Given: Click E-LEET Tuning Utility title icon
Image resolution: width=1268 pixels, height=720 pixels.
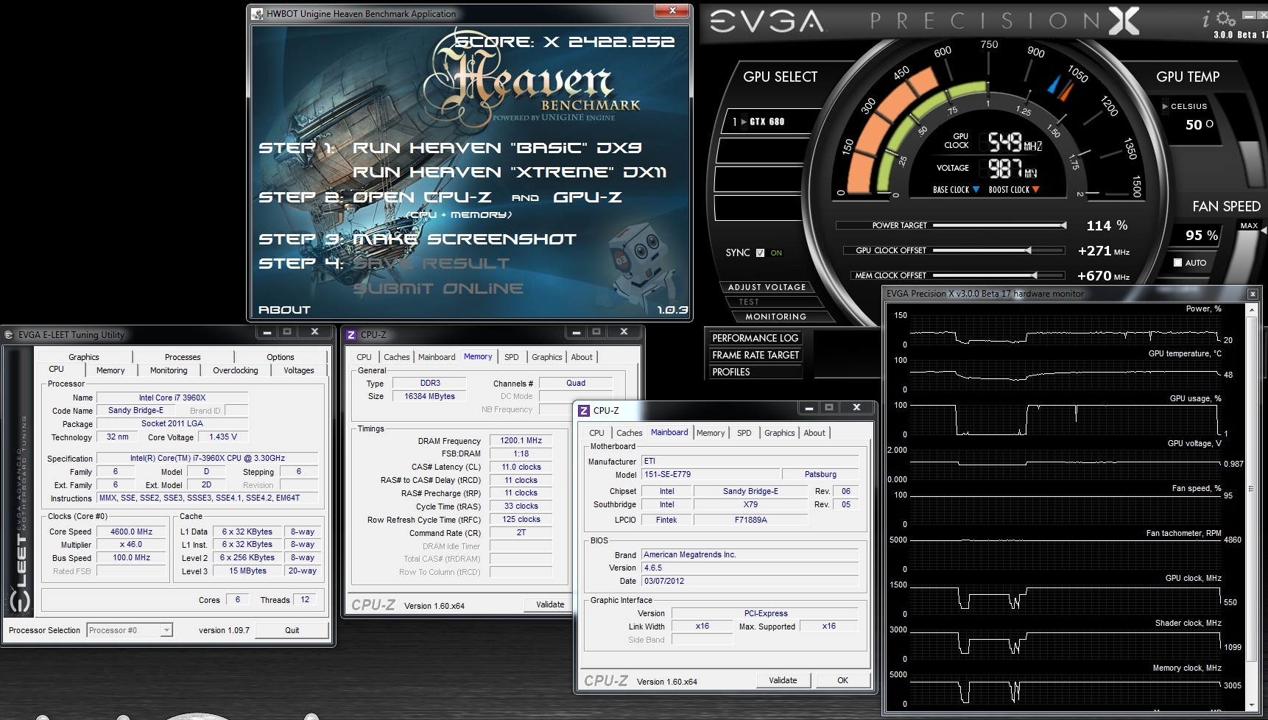Looking at the screenshot, I should click(x=10, y=335).
